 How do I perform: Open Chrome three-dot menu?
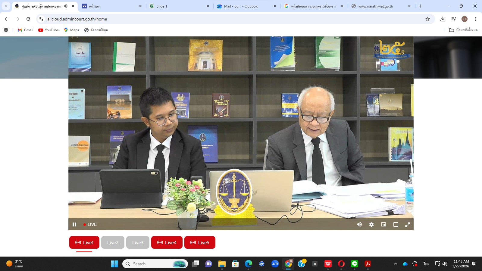click(475, 19)
